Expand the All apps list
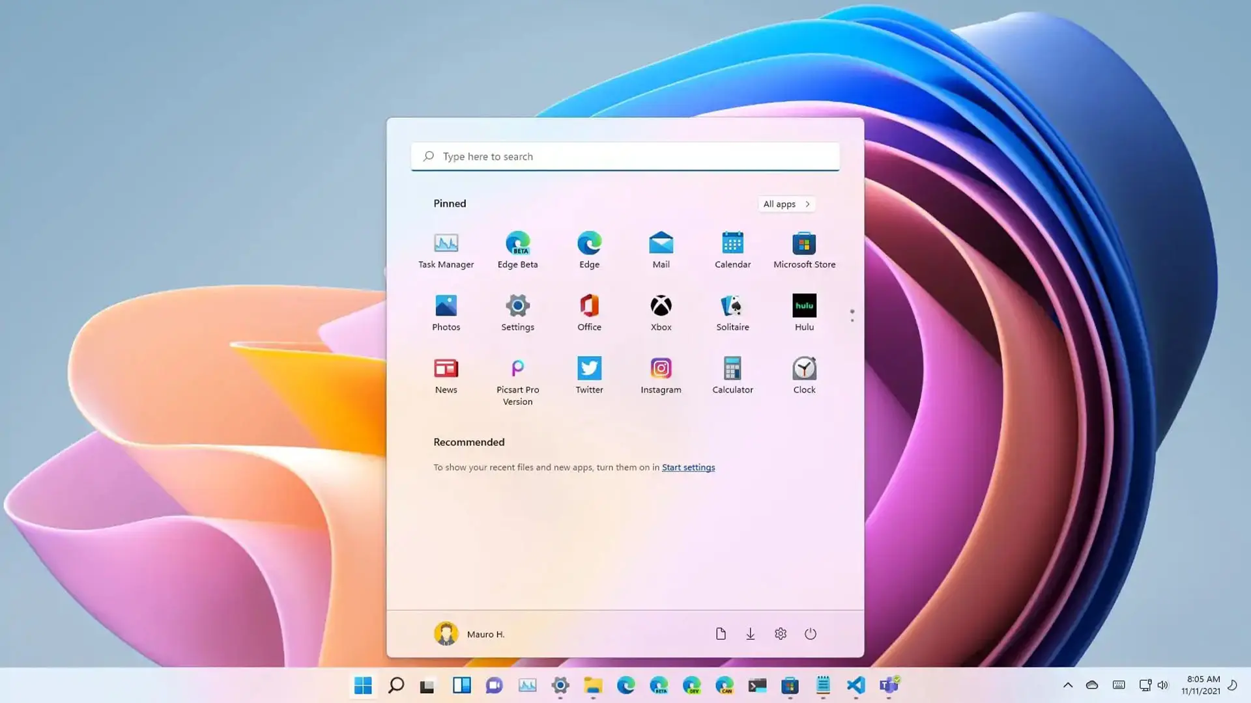Viewport: 1251px width, 703px height. [x=786, y=204]
